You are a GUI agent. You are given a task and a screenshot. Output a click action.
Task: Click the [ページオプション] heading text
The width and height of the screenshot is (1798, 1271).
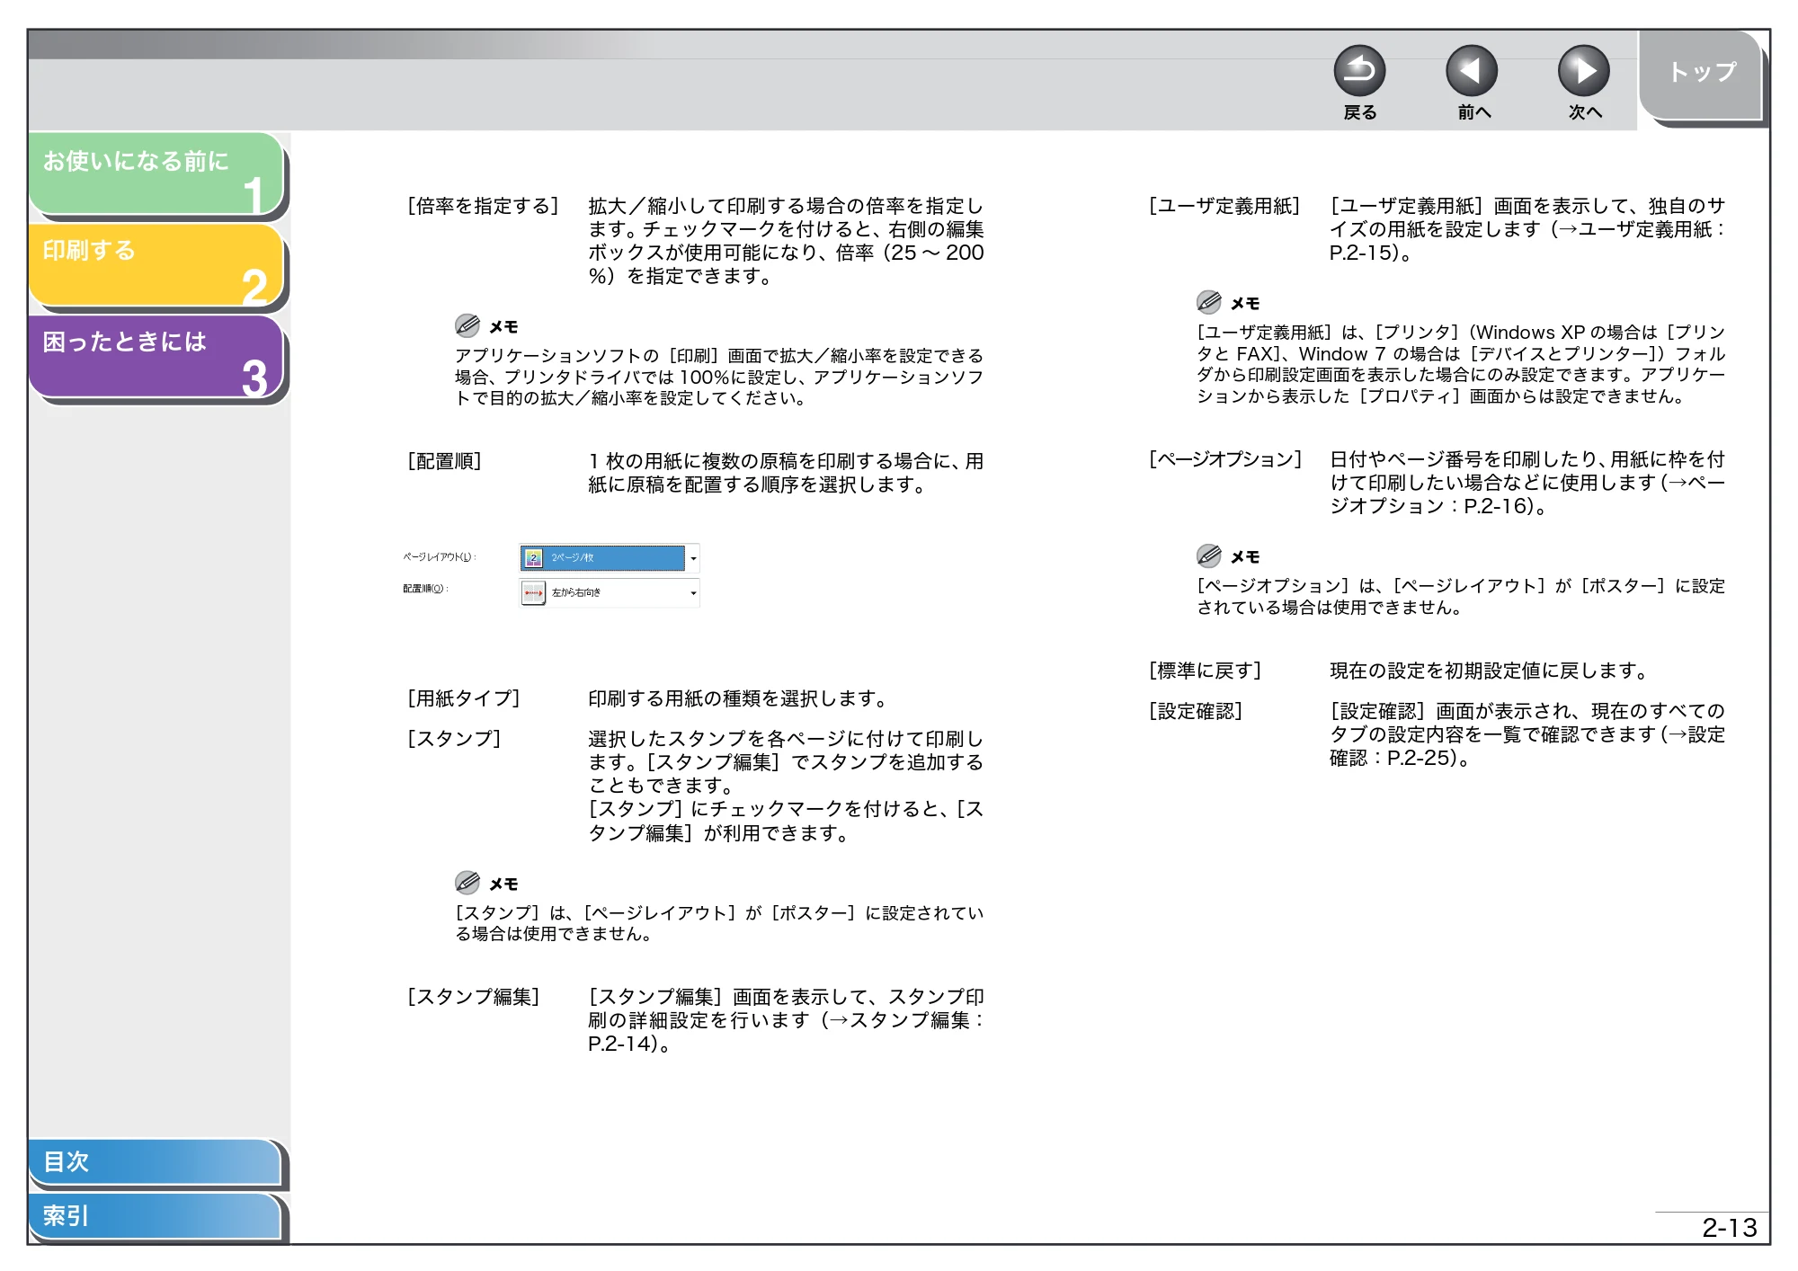(1225, 459)
